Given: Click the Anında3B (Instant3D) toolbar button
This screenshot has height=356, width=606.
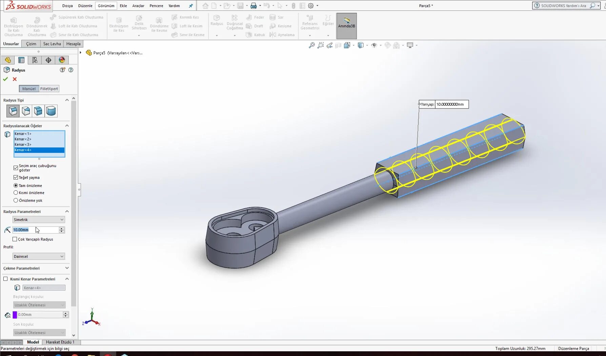Looking at the screenshot, I should pyautogui.click(x=346, y=26).
